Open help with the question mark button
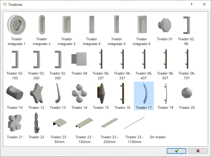This screenshot has height=157, width=211. 191,4
